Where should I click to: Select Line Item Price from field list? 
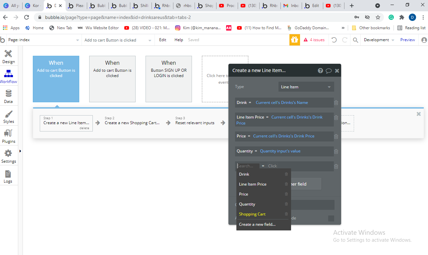253,184
